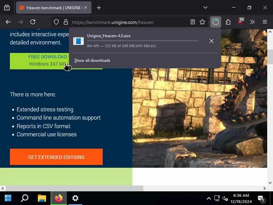The width and height of the screenshot is (273, 205).
Task: Open the Firefox View tab-list icon
Action: [x=7, y=8]
